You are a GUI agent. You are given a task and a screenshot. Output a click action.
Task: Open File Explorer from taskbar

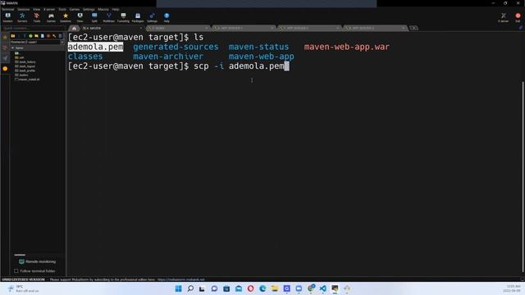275,288
